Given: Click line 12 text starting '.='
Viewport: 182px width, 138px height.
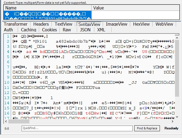Looking at the screenshot, I should click(x=21, y=93).
